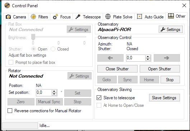Rotate observatory with left arrow button
The image size is (190, 131).
110,58
